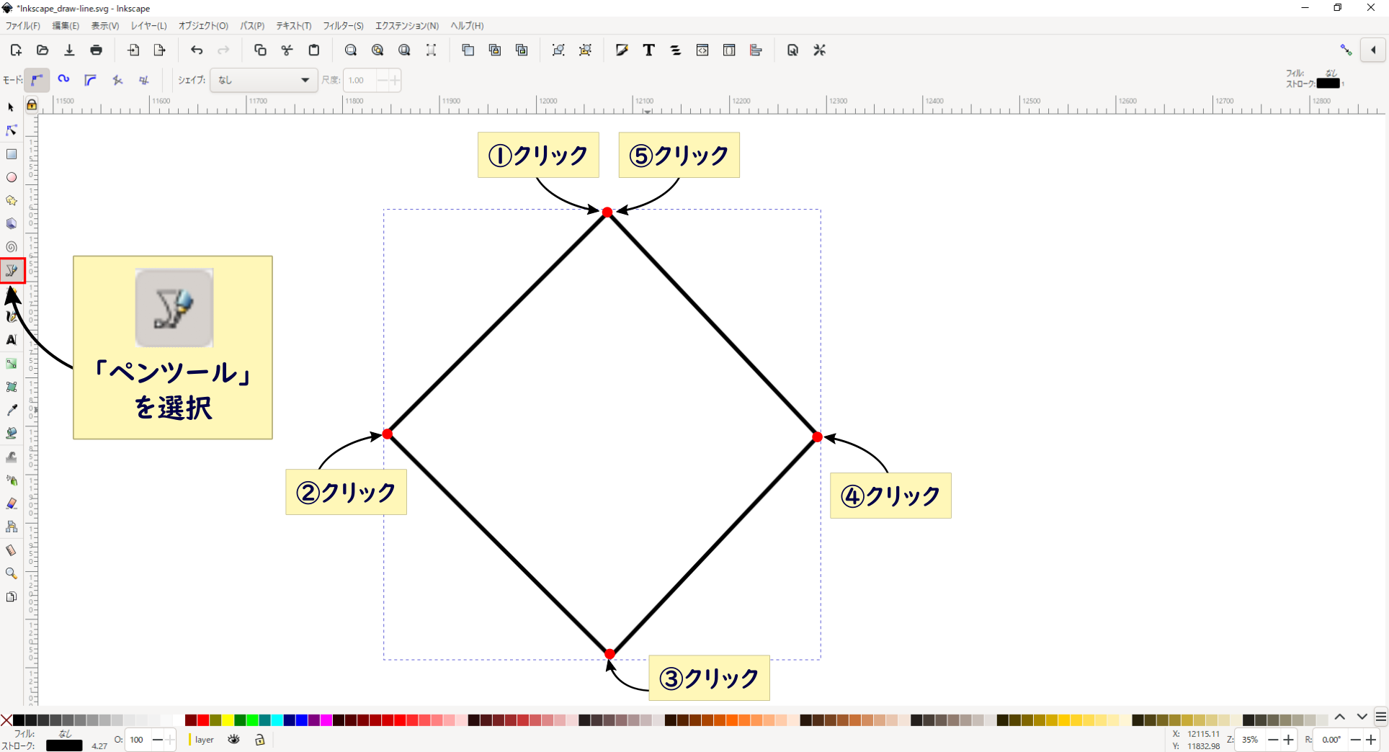The width and height of the screenshot is (1389, 752).
Task: Toggle layer visibility eye in the status bar
Action: click(233, 740)
